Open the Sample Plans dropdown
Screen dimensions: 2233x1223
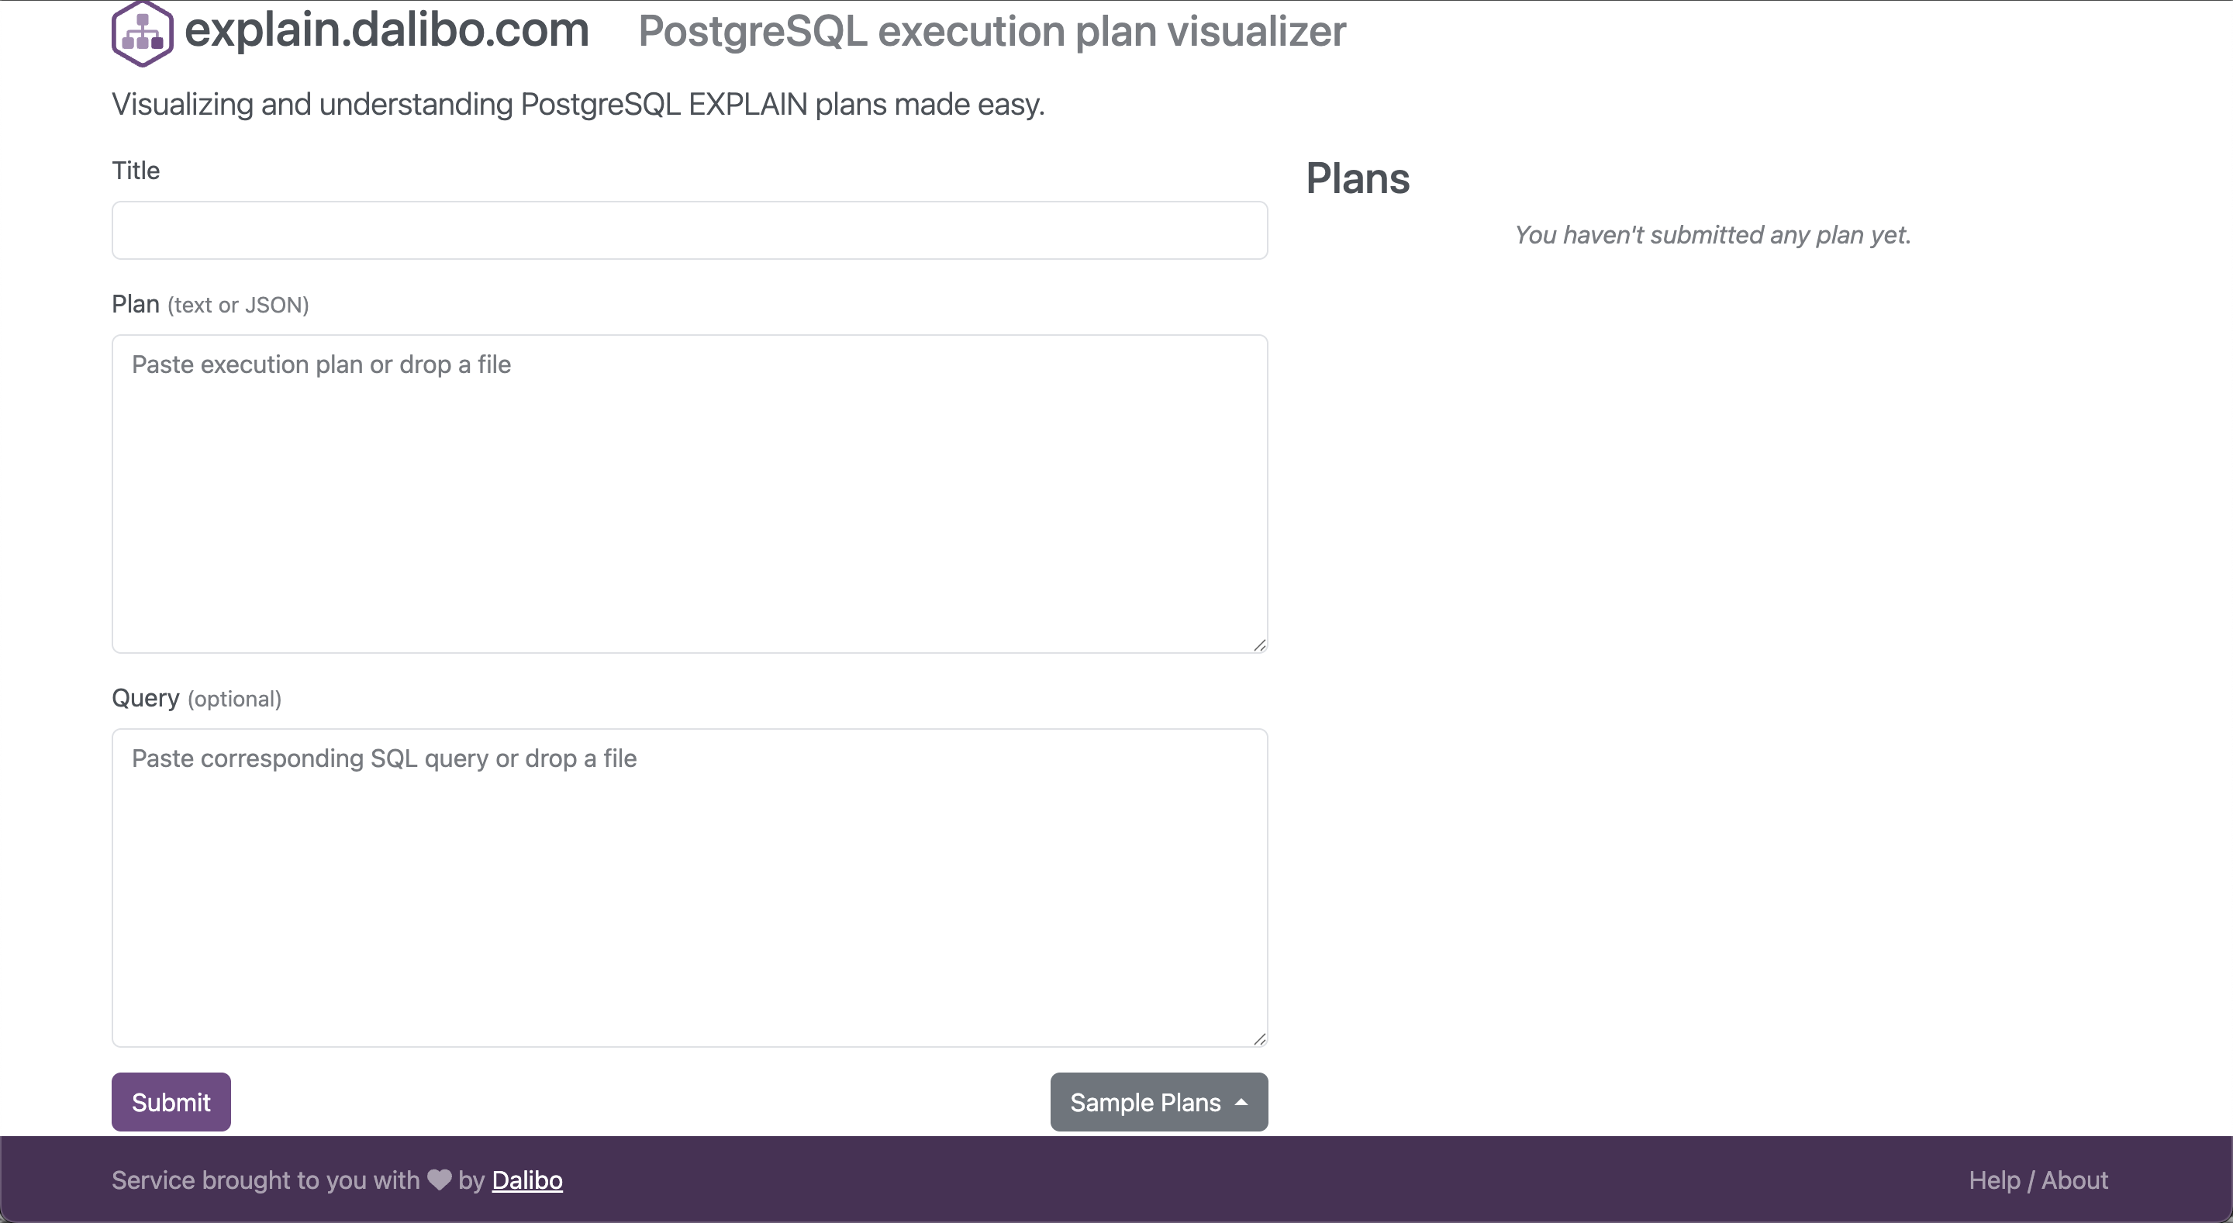click(x=1158, y=1103)
